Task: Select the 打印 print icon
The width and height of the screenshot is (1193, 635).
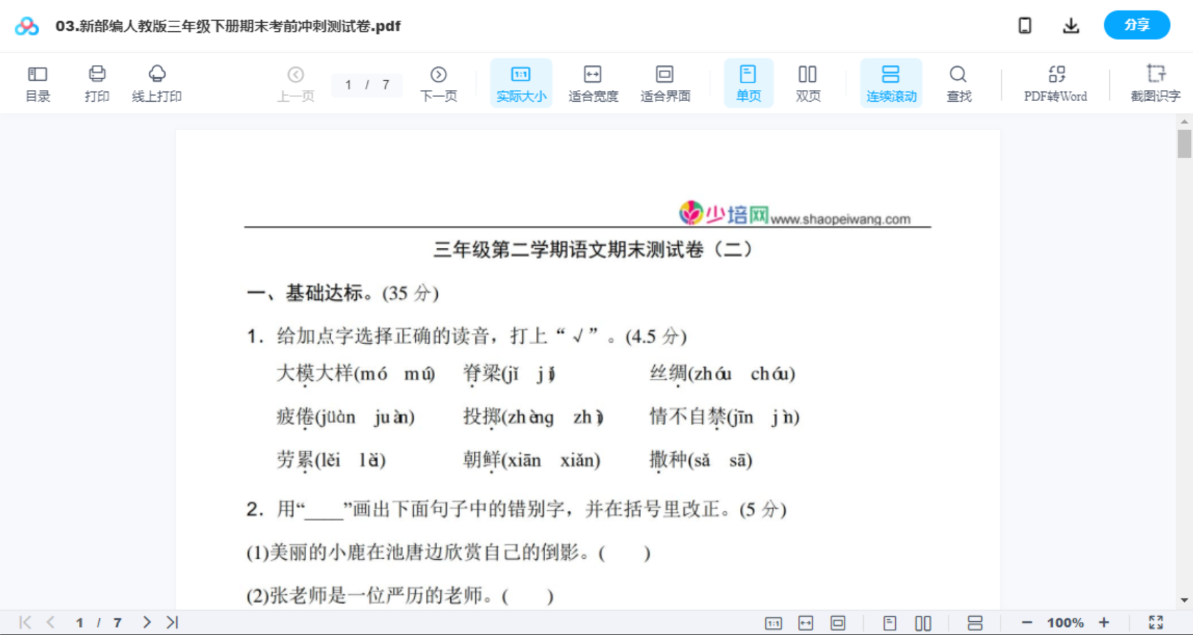Action: point(96,82)
